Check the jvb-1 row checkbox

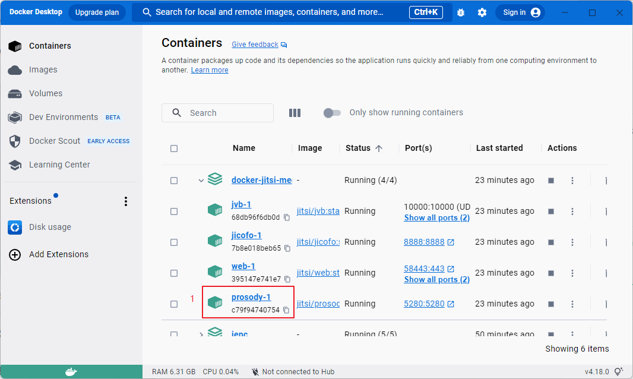[x=174, y=211]
